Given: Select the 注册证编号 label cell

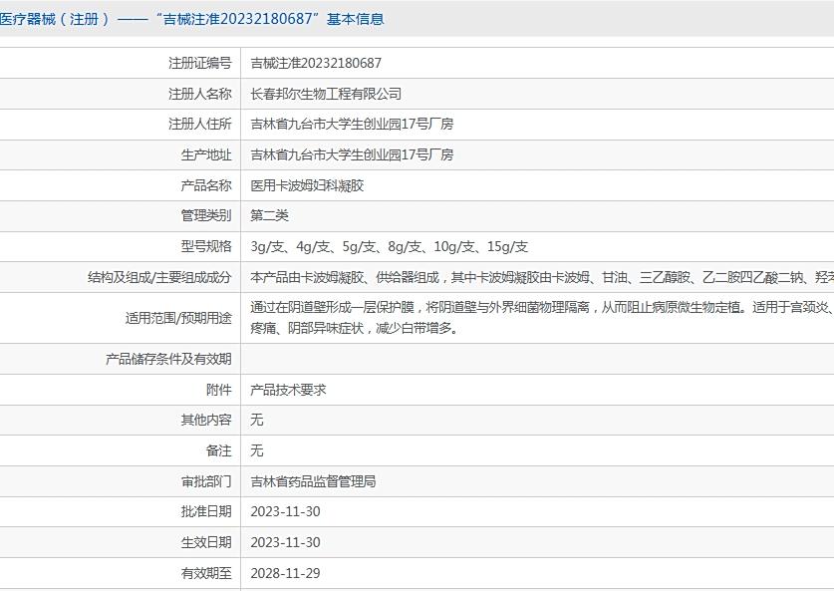Looking at the screenshot, I should tap(200, 64).
